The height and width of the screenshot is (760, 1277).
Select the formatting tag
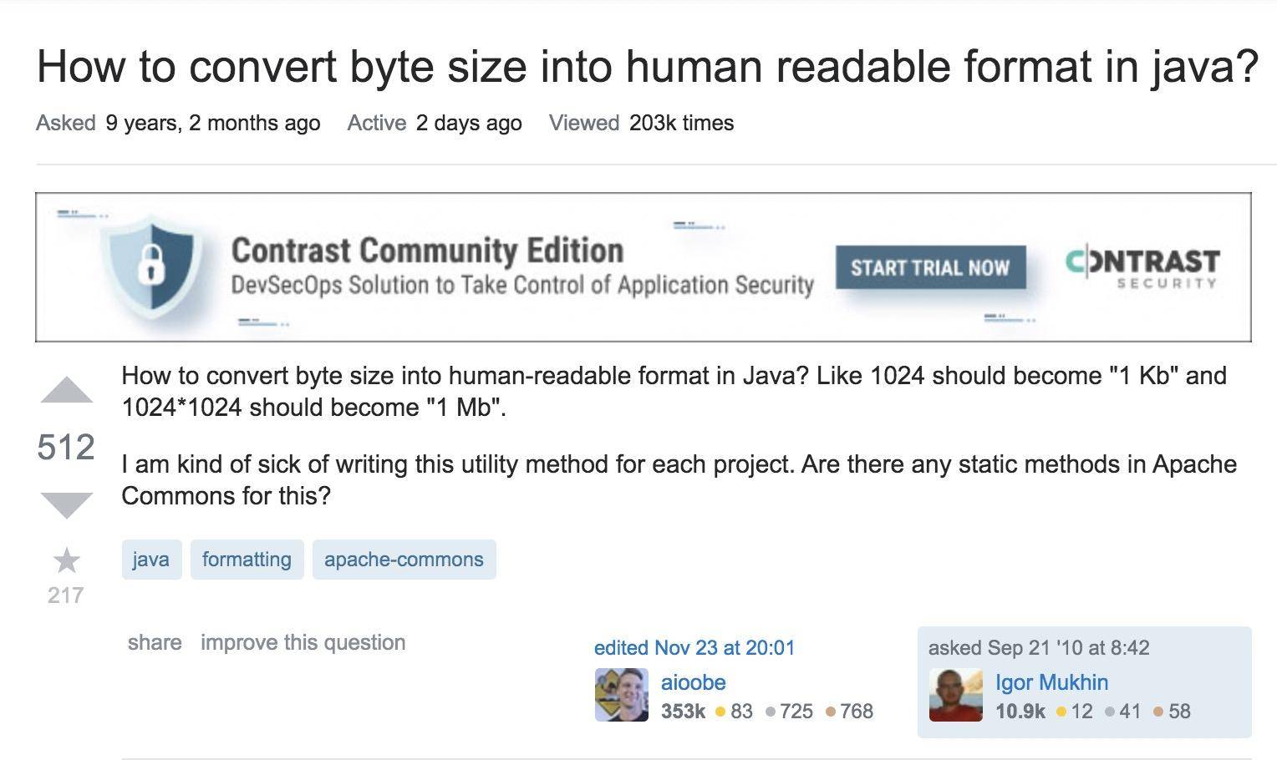pyautogui.click(x=247, y=560)
